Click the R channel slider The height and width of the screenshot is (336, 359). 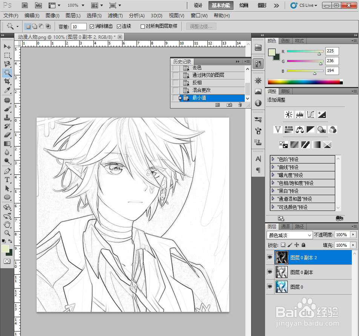click(x=305, y=52)
